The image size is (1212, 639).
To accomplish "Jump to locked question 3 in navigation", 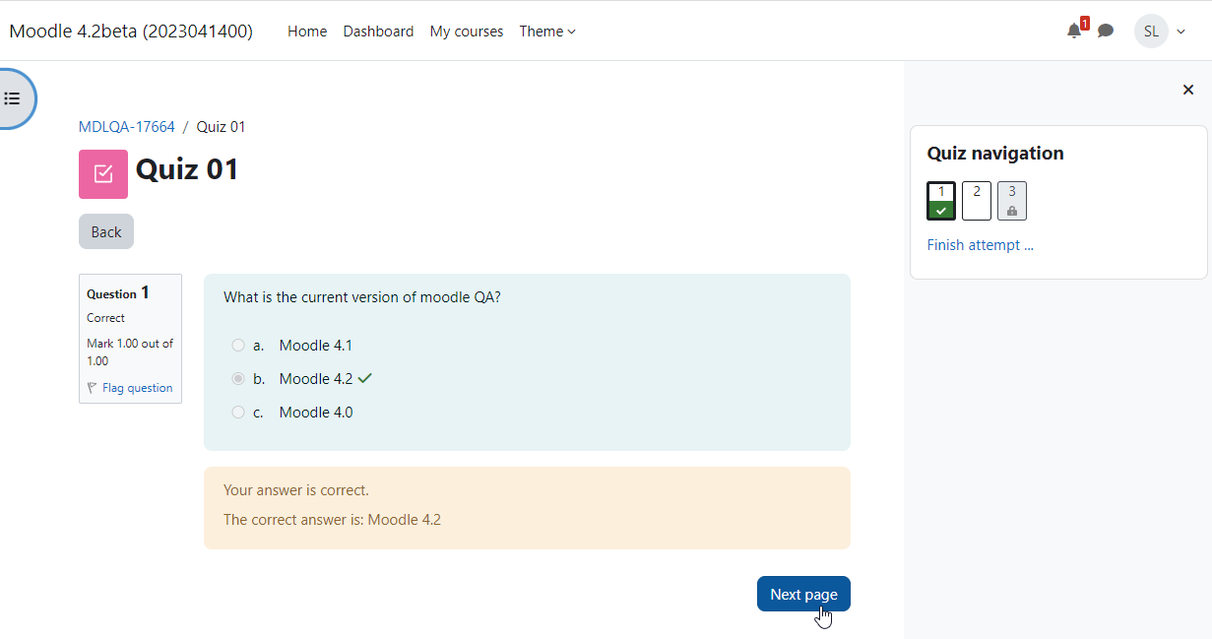I will [1012, 201].
